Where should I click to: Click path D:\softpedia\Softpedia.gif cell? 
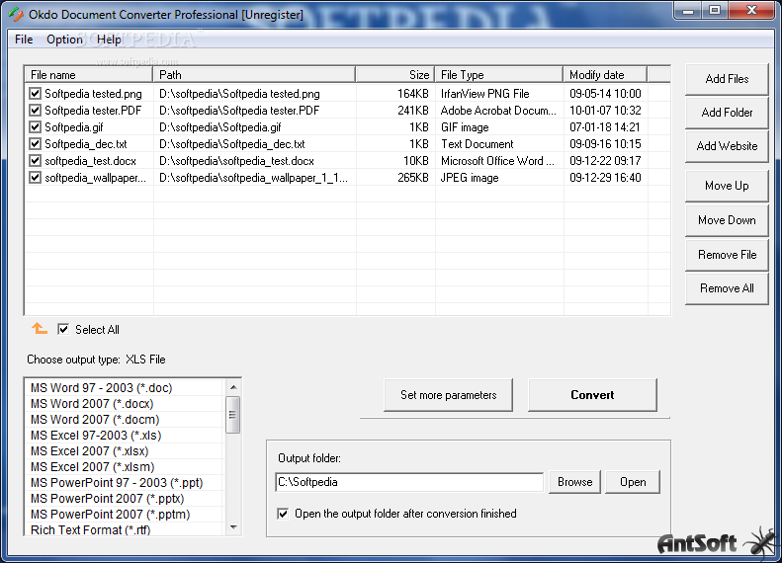(x=219, y=127)
